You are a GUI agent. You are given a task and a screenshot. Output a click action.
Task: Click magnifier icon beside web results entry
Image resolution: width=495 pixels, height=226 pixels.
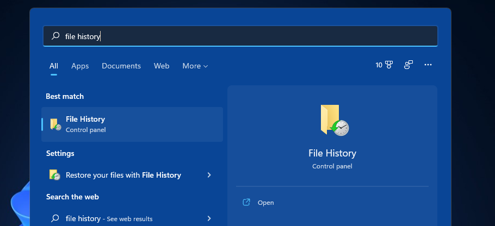pos(55,218)
